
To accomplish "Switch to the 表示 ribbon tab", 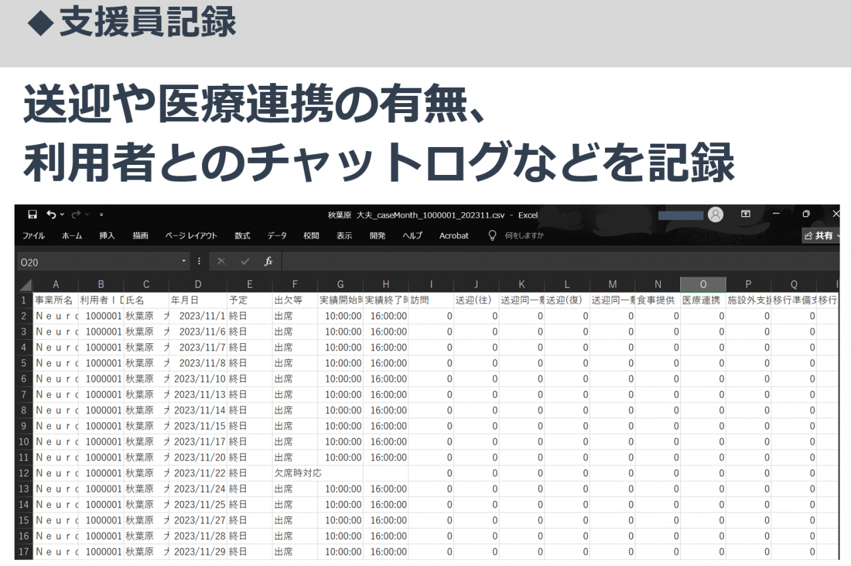I will click(344, 235).
